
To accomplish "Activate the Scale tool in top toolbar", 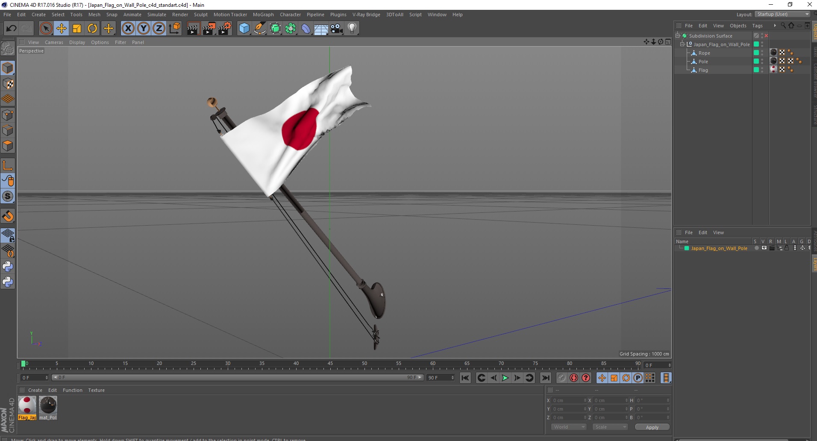I will [77, 29].
